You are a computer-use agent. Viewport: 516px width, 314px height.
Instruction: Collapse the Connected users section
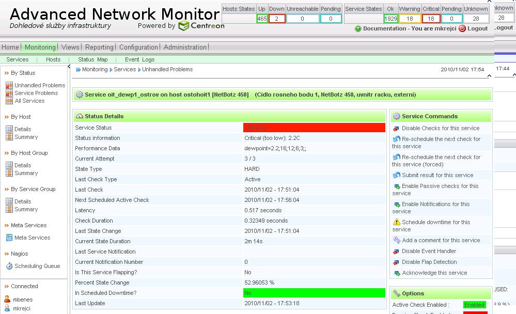[7, 287]
